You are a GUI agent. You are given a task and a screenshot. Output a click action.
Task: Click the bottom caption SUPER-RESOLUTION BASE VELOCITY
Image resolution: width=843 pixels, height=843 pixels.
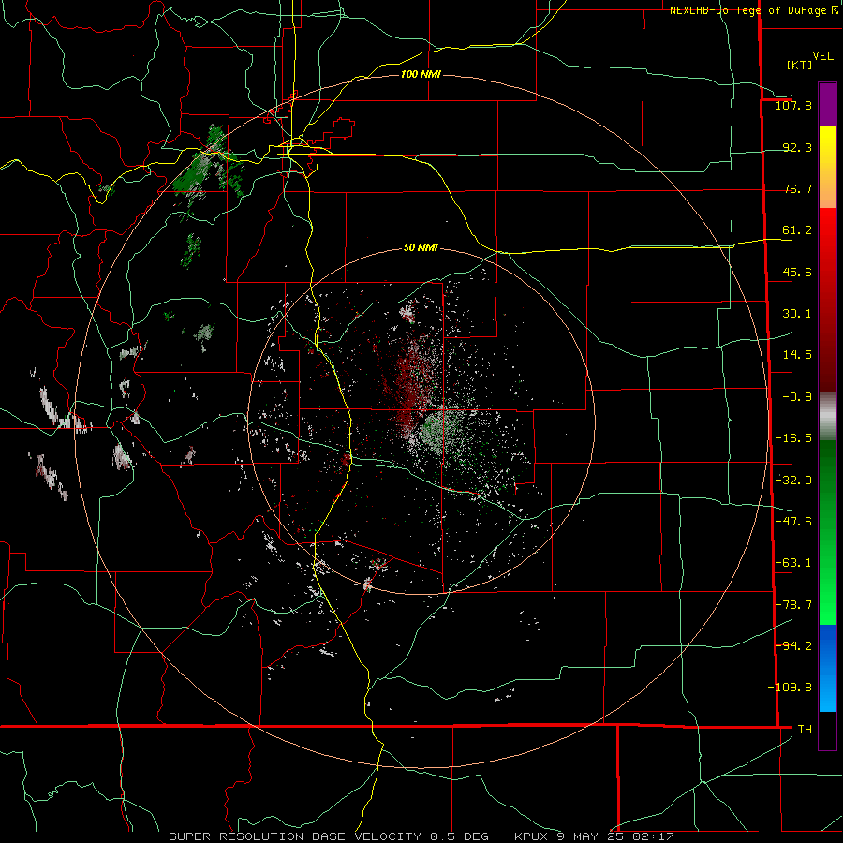point(295,836)
